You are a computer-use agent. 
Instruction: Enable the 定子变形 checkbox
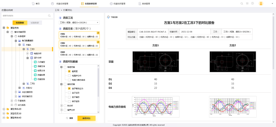click(69, 93)
